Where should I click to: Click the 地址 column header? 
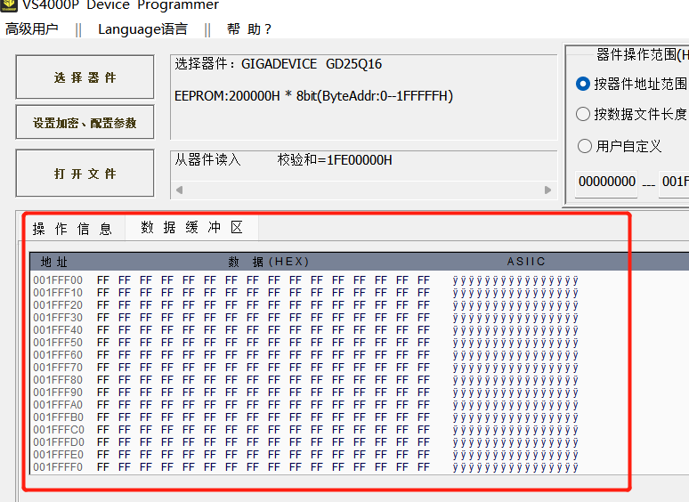click(x=54, y=263)
